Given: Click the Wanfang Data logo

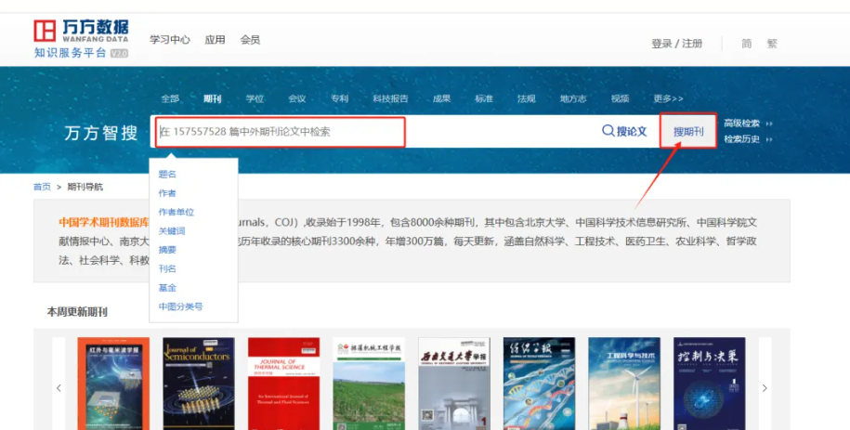Looking at the screenshot, I should click(x=82, y=38).
